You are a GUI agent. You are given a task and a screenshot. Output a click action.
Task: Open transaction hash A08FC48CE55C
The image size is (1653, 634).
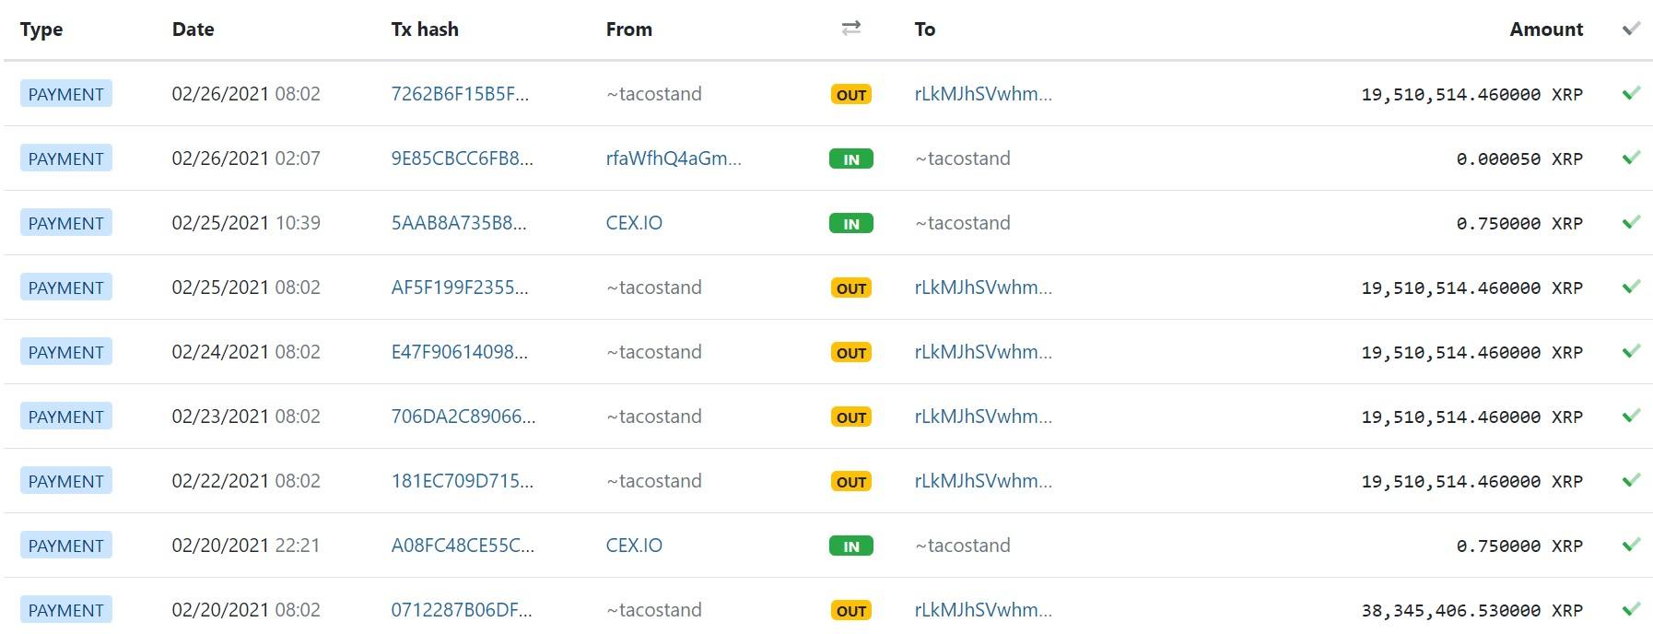(463, 546)
